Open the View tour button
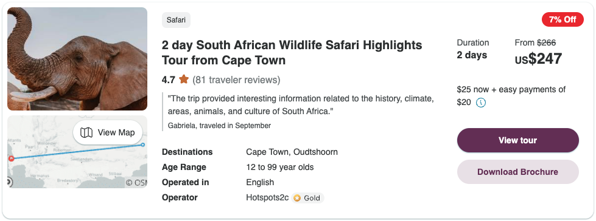This screenshot has width=596, height=221. (x=517, y=140)
